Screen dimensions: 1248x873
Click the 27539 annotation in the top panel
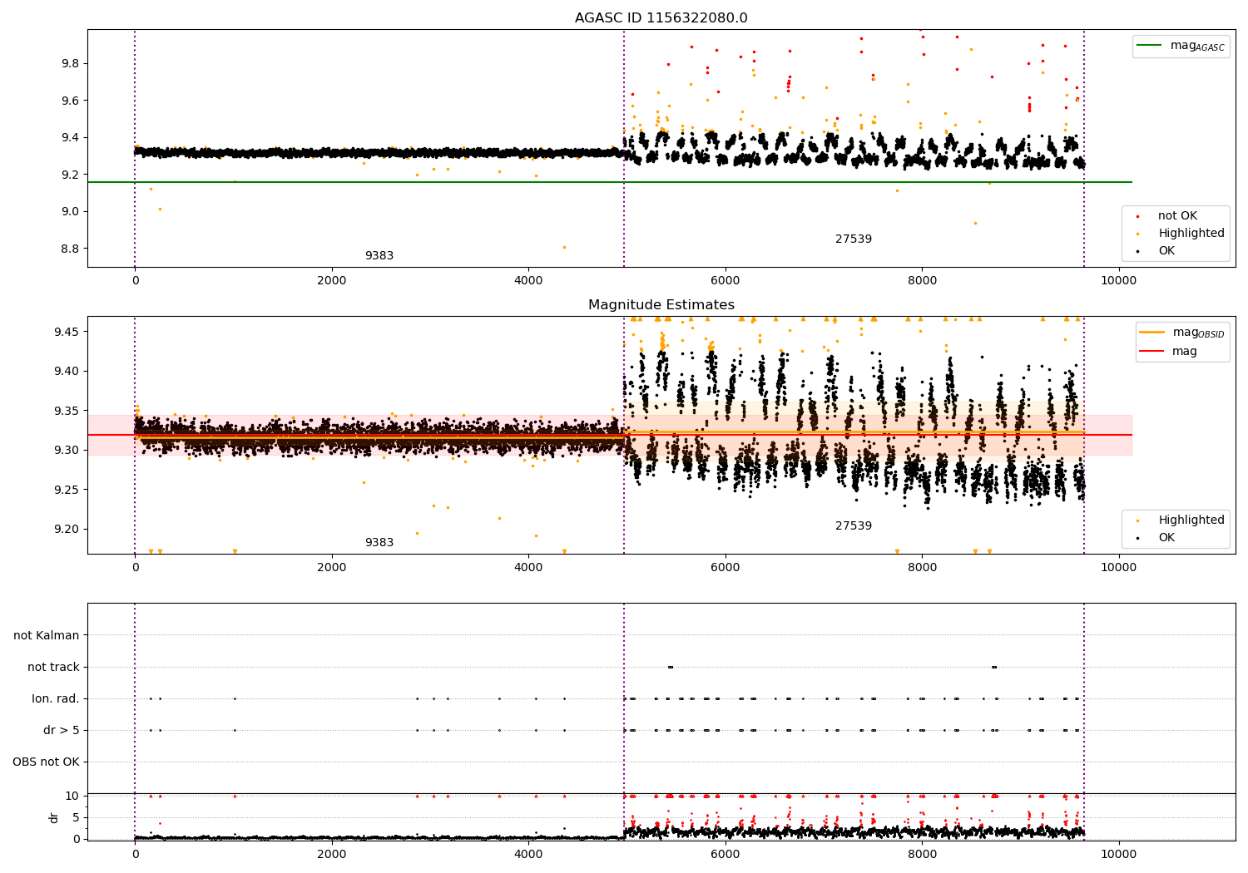(854, 239)
